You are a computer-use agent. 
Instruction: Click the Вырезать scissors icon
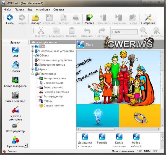[x=41, y=30]
